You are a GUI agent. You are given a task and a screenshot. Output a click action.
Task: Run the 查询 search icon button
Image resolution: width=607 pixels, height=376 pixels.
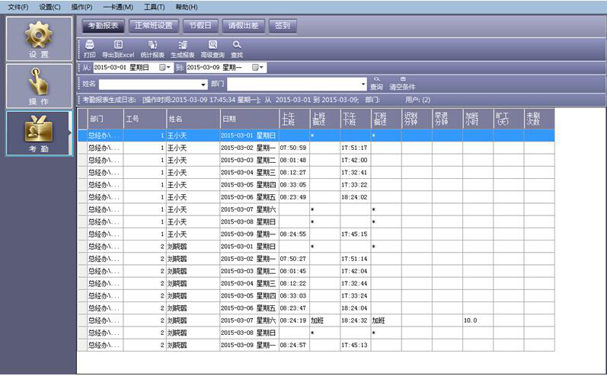[376, 79]
